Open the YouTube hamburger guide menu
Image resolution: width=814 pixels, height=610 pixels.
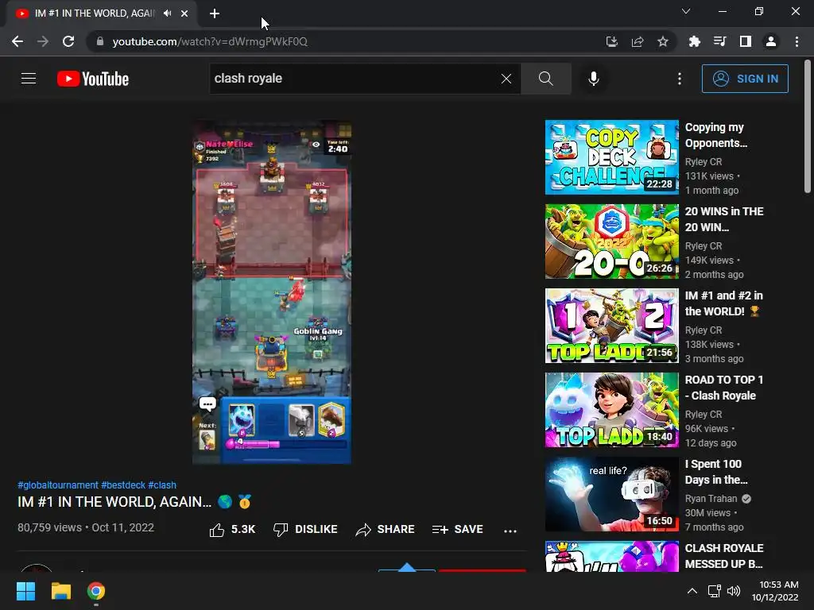coord(29,79)
